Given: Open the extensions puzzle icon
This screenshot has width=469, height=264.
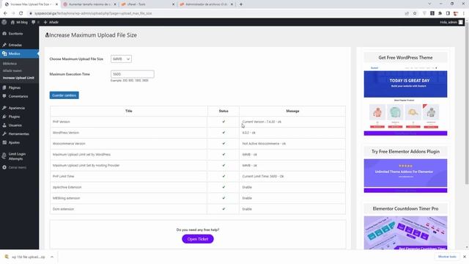Looking at the screenshot, I should (x=440, y=13).
